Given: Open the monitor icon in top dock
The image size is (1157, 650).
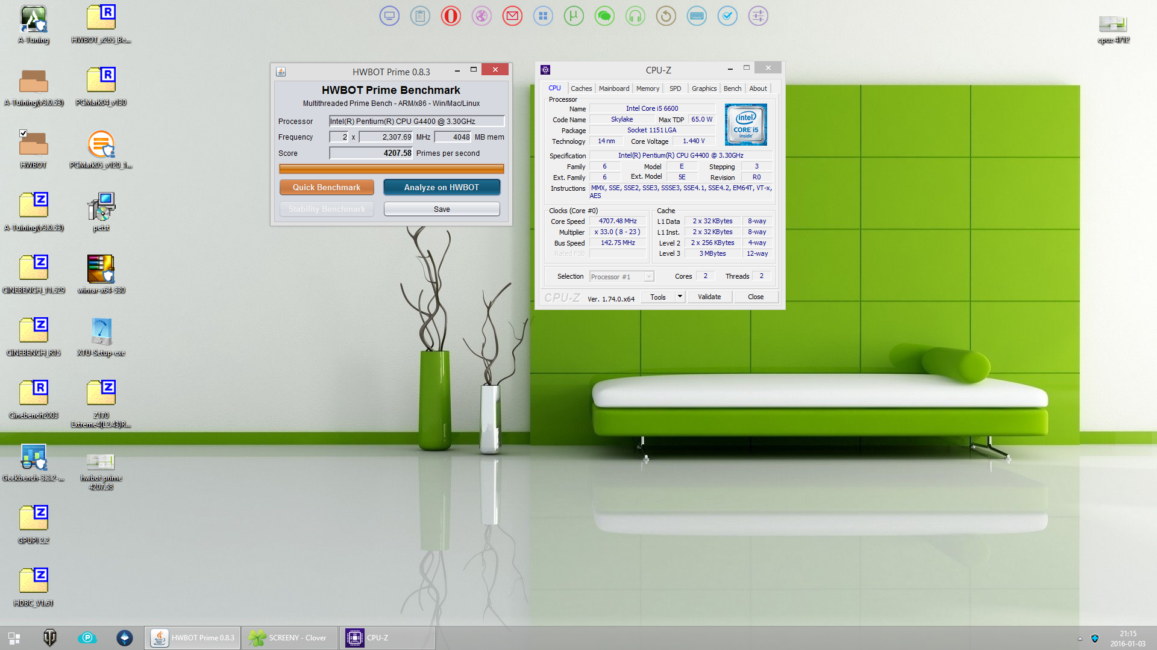Looking at the screenshot, I should pyautogui.click(x=389, y=16).
